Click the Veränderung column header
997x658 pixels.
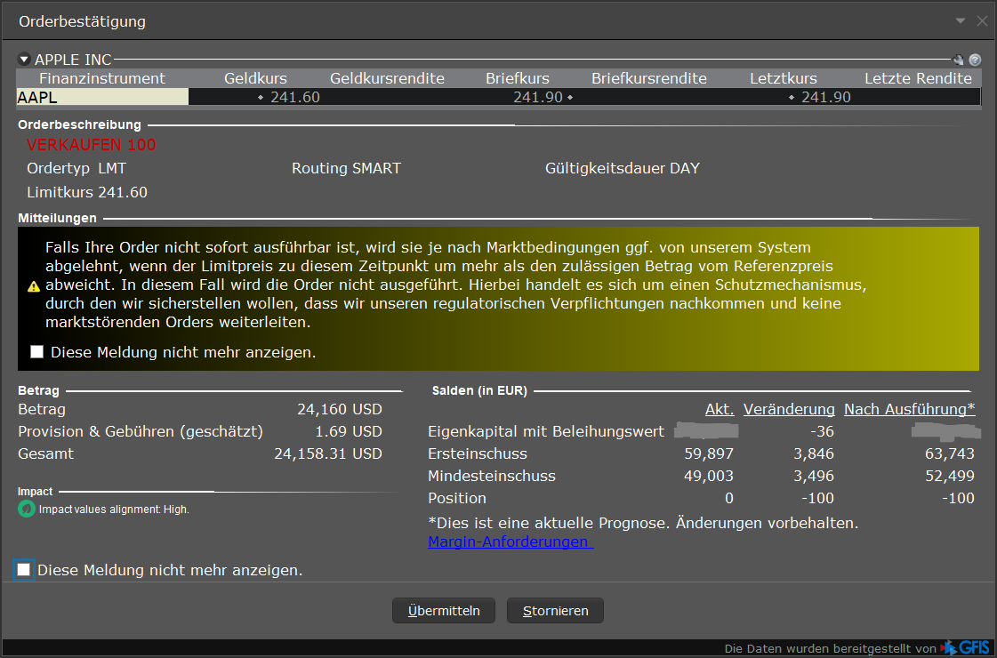(x=789, y=409)
